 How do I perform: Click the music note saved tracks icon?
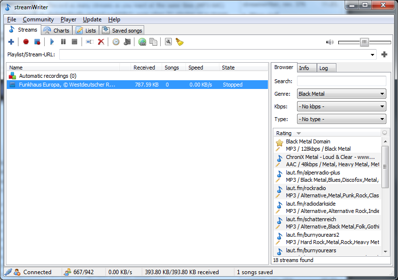pos(127,42)
